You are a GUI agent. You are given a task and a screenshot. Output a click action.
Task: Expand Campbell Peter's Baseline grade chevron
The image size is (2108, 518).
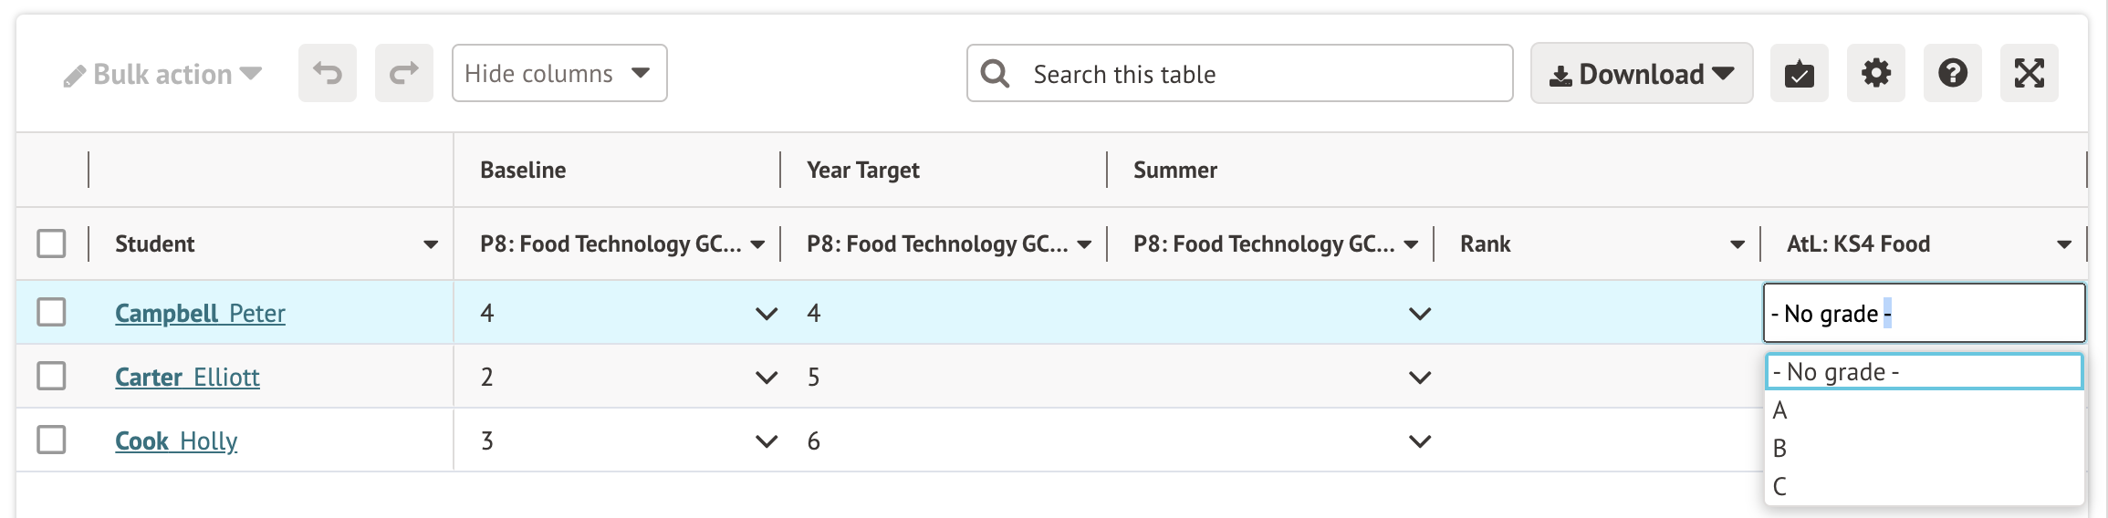click(x=767, y=314)
